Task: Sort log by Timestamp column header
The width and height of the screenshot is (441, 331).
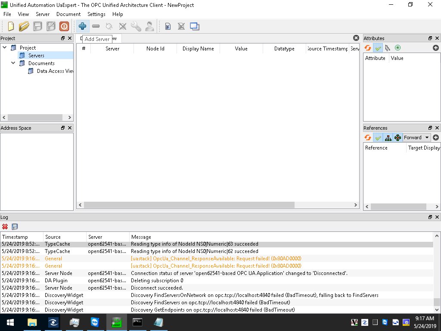Action: [22, 237]
